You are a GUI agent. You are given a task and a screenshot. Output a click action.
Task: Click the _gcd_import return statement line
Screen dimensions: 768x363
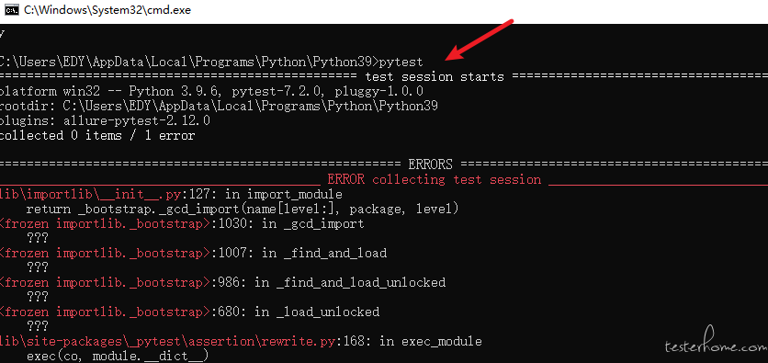click(x=242, y=210)
